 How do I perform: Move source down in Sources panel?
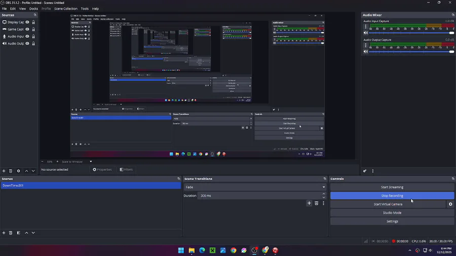pos(33,171)
